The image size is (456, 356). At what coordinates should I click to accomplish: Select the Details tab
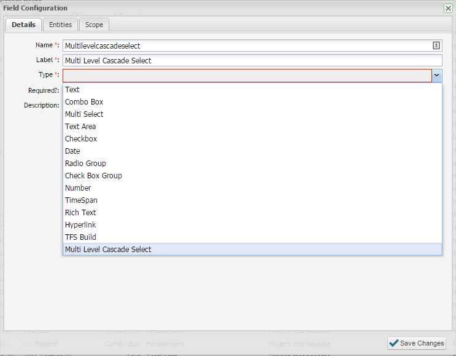pos(23,25)
